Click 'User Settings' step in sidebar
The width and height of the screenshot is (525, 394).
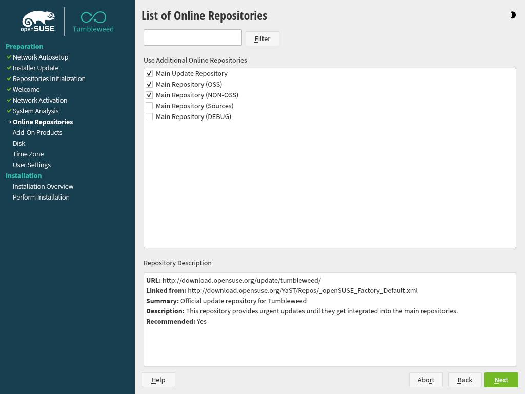(x=32, y=165)
